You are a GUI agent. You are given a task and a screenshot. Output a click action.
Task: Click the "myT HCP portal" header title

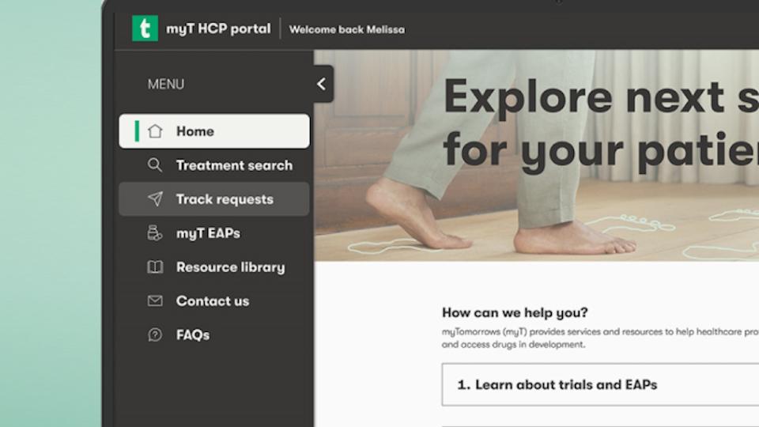[x=218, y=29]
